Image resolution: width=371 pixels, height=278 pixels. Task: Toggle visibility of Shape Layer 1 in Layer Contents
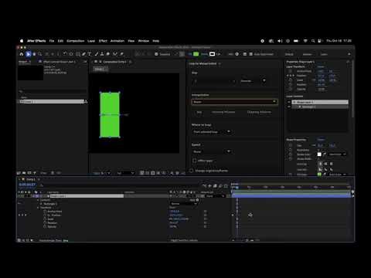[x=289, y=102]
